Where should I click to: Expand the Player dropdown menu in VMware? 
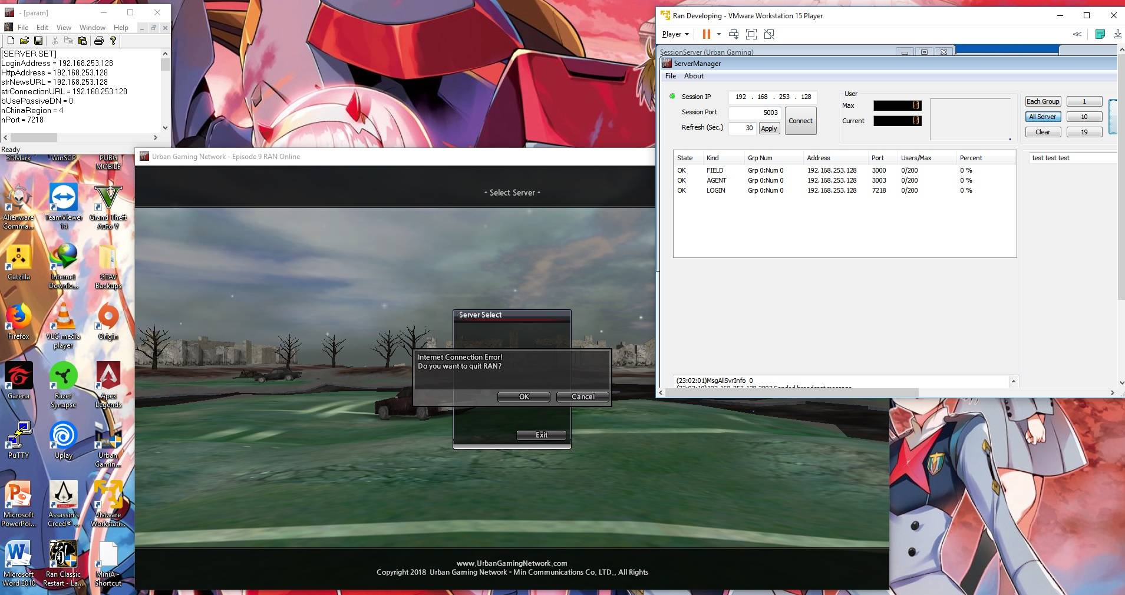(x=675, y=34)
